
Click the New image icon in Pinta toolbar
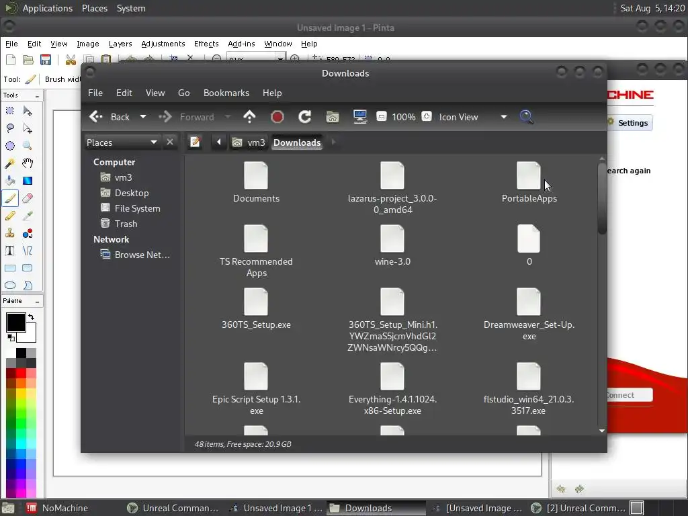click(11, 60)
